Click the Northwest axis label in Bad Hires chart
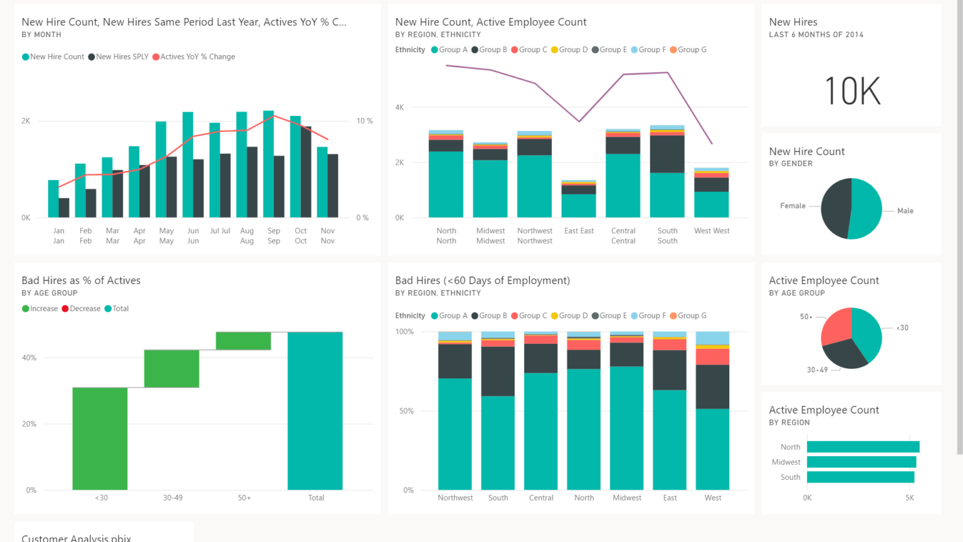963x542 pixels. pyautogui.click(x=455, y=498)
